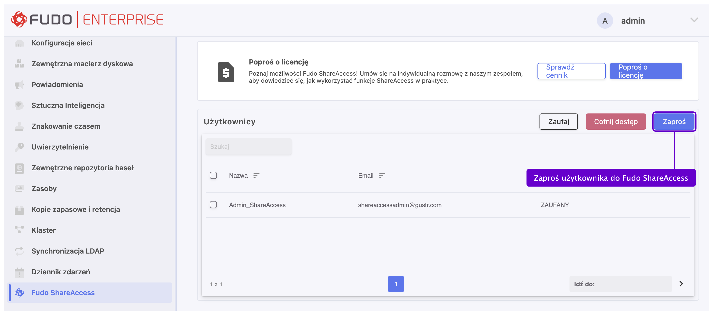Go to the next page arrow

pos(681,284)
